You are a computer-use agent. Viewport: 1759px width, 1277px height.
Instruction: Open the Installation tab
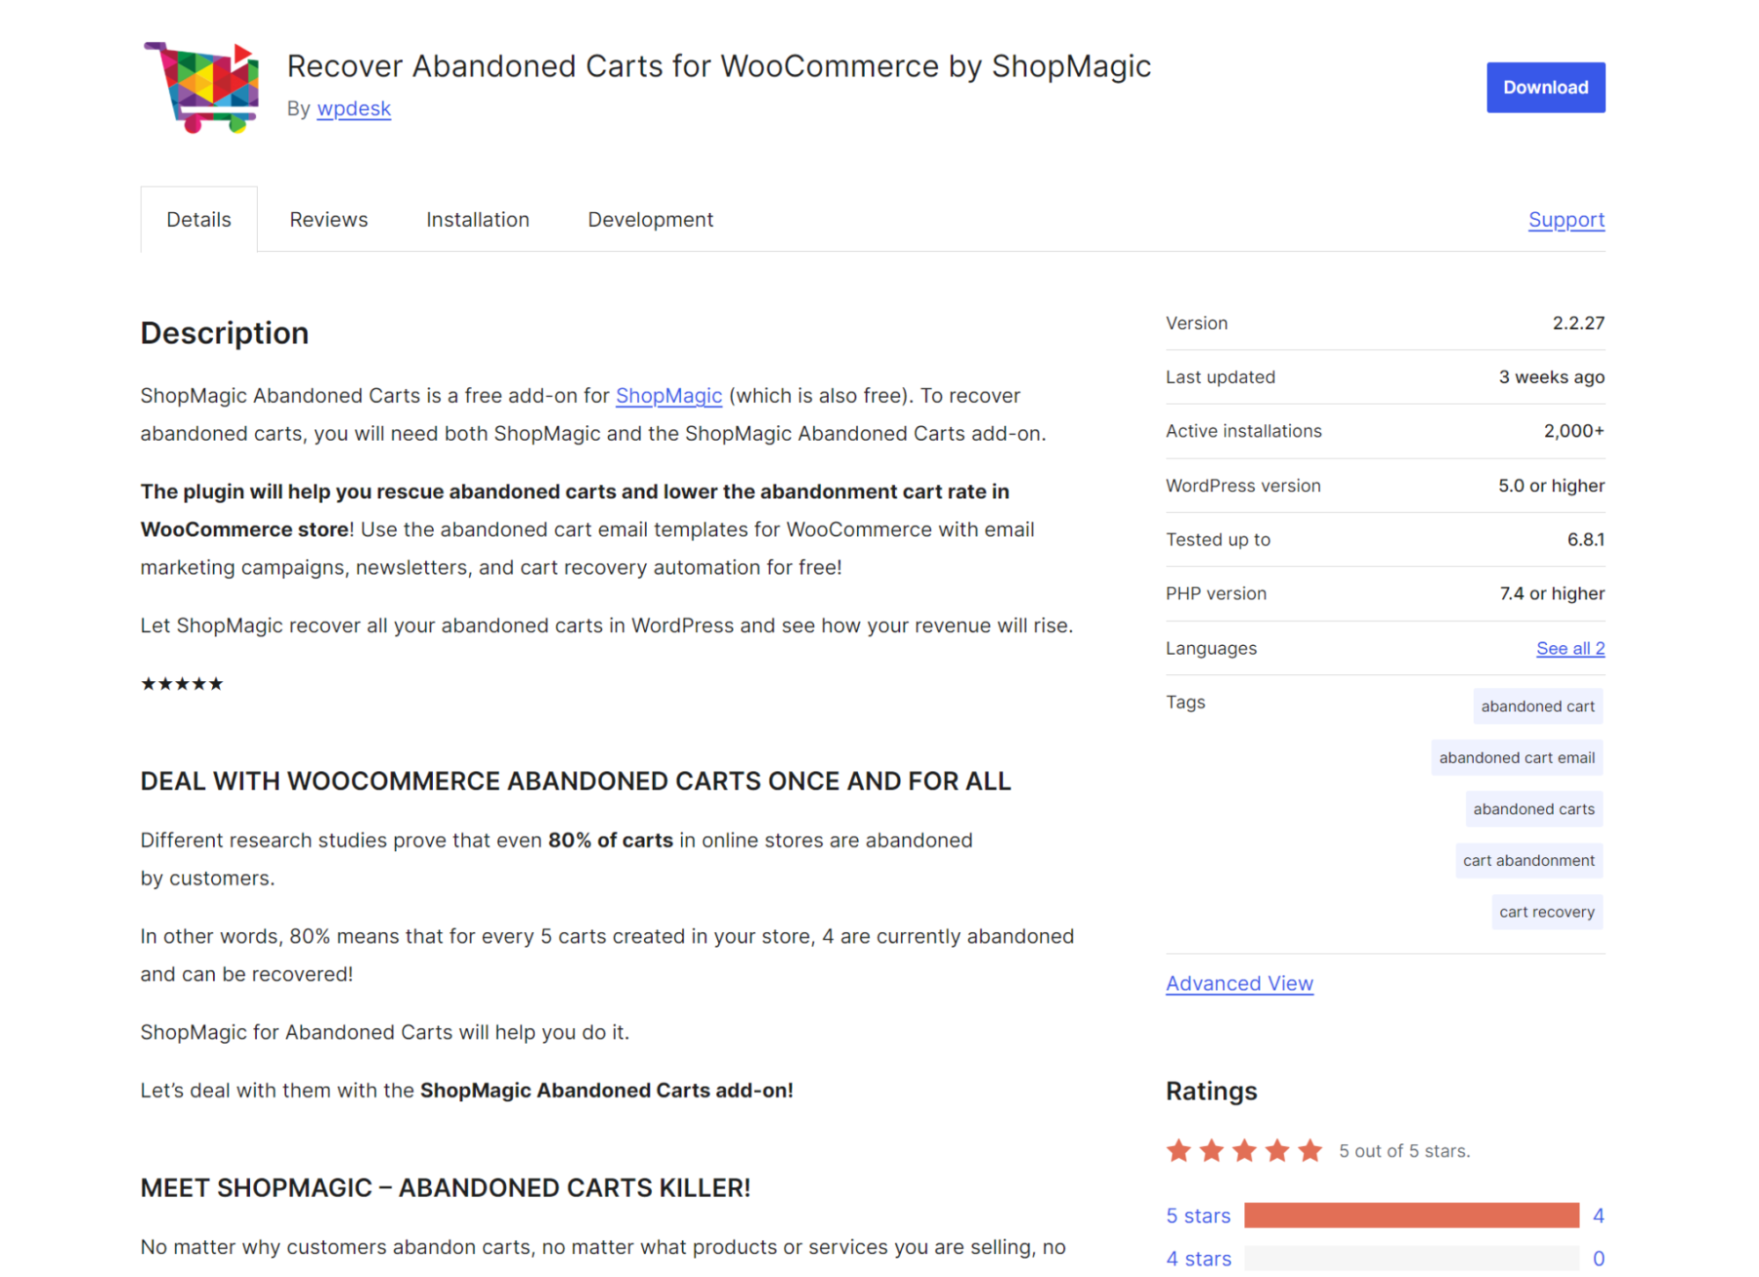click(x=477, y=219)
